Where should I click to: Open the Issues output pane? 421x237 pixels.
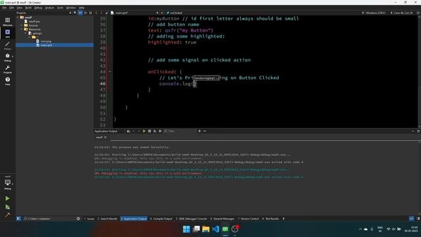(89, 219)
